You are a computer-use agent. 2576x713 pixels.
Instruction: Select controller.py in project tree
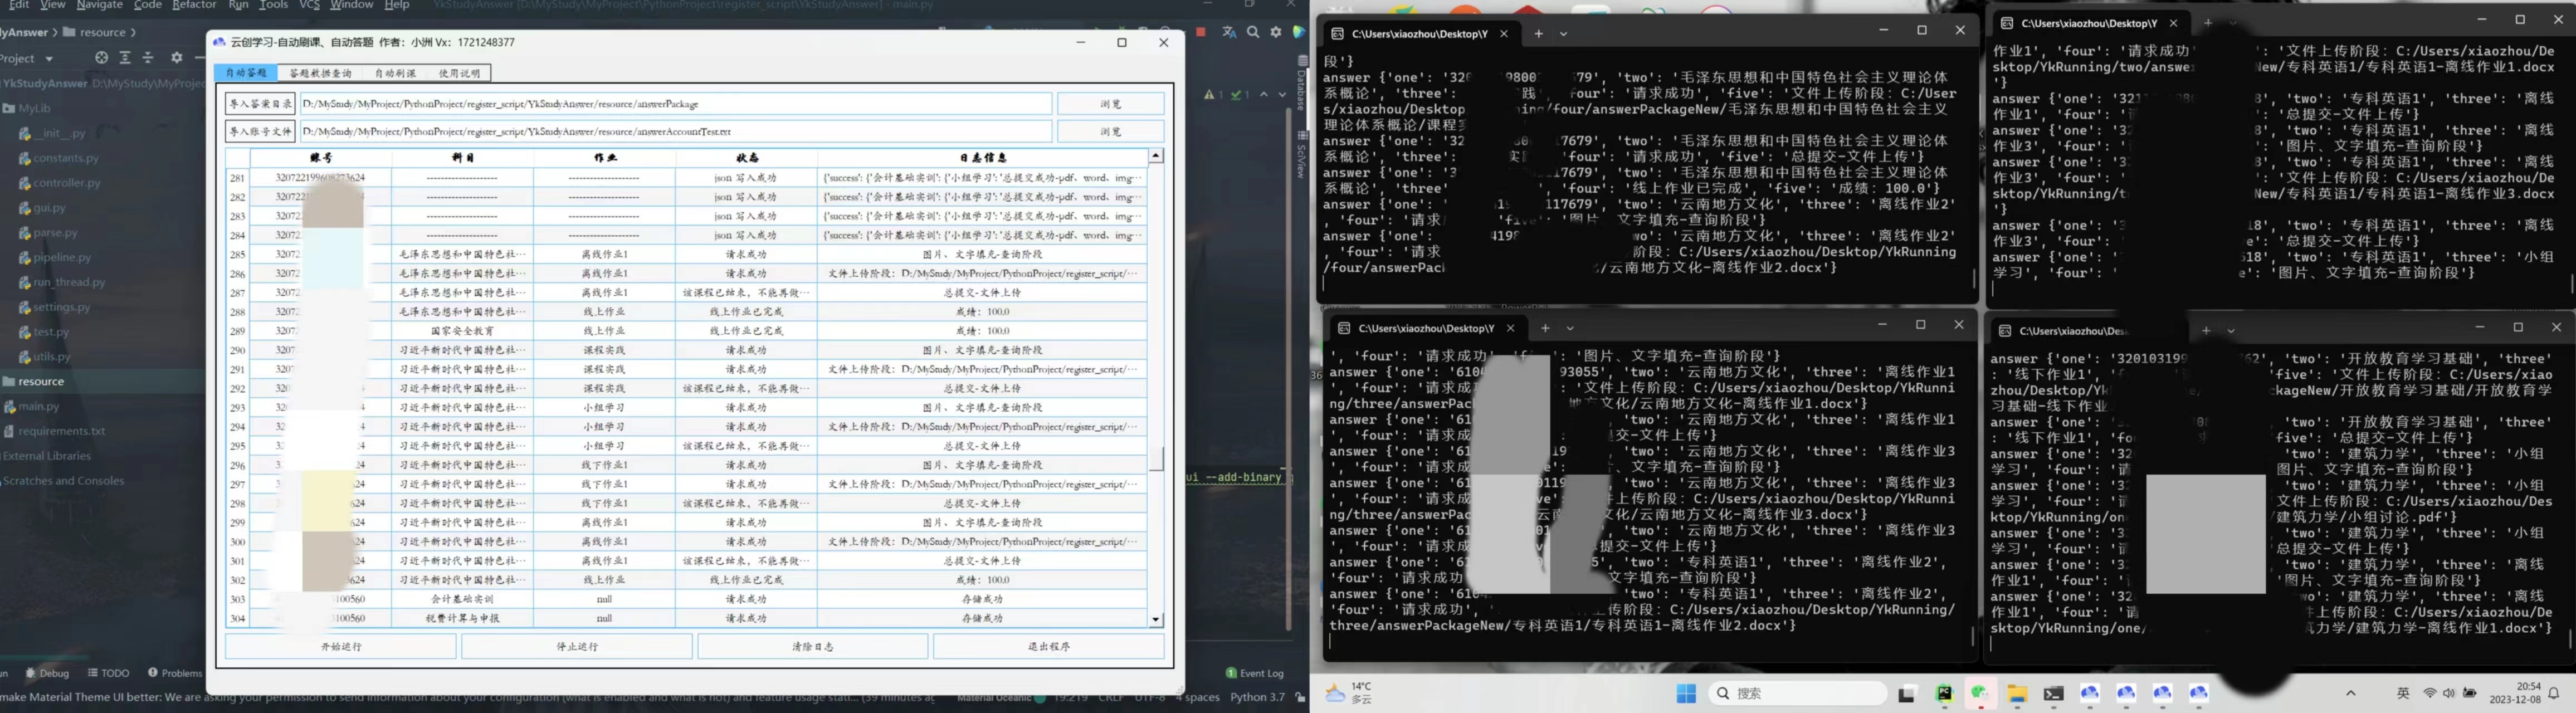[x=67, y=183]
